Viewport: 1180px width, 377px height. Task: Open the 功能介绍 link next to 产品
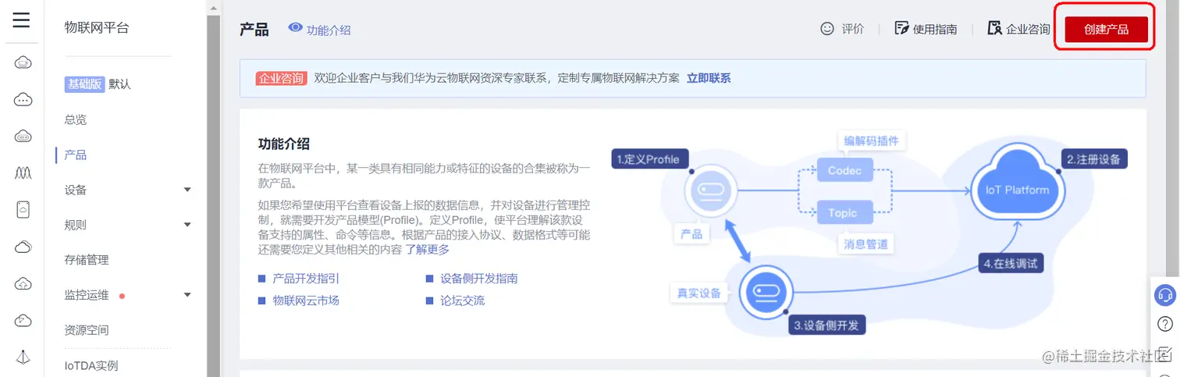click(x=329, y=30)
